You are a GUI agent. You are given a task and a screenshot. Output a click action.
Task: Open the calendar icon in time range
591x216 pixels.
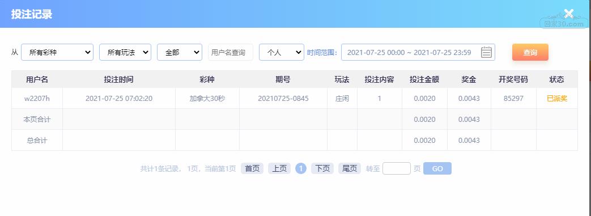coord(486,52)
